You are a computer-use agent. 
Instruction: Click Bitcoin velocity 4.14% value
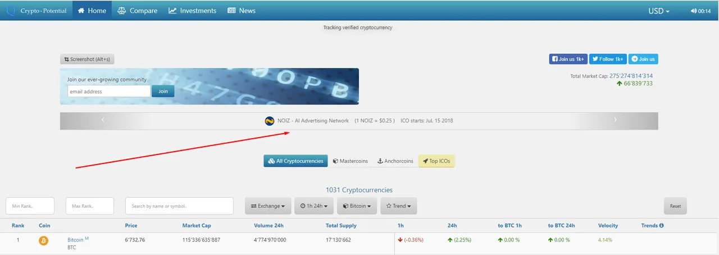pyautogui.click(x=606, y=240)
